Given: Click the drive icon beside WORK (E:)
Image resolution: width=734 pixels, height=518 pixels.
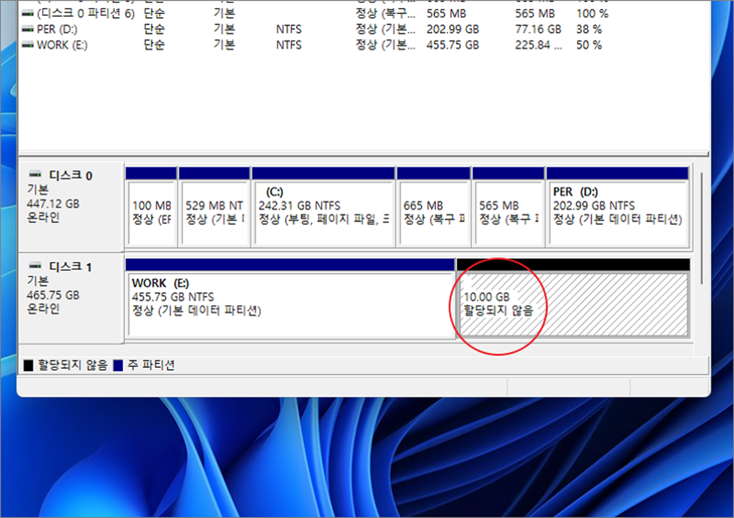Looking at the screenshot, I should point(27,45).
